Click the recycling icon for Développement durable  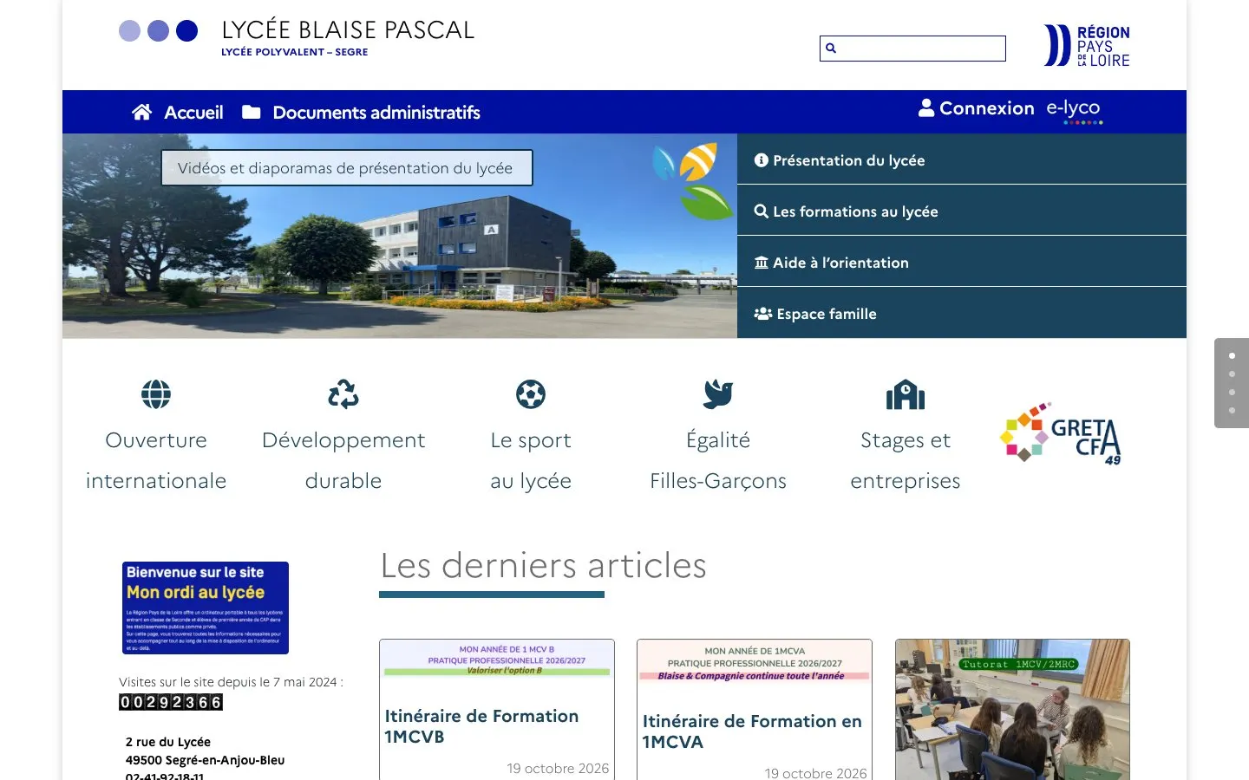click(x=343, y=394)
